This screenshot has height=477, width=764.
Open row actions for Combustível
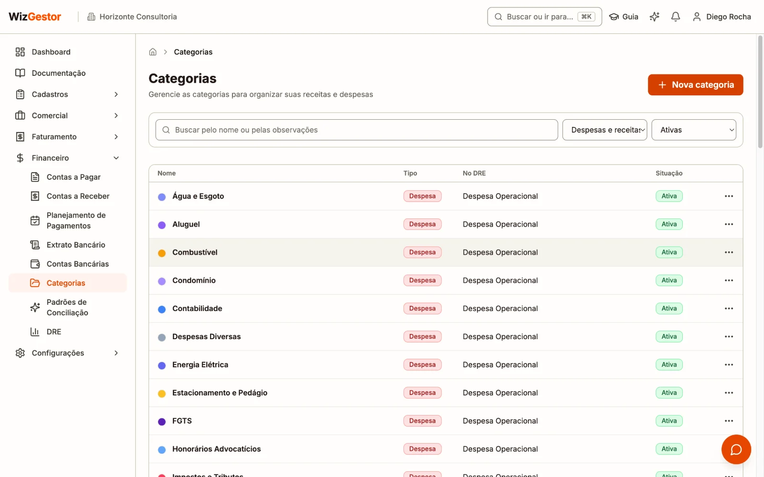729,252
